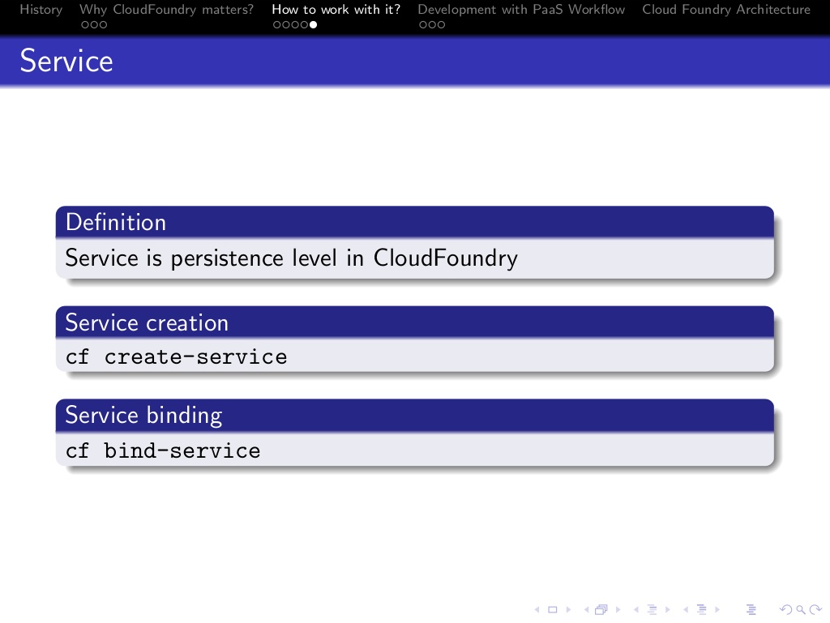Click the slide rectangle navigation icon
830x623 pixels.
click(553, 610)
